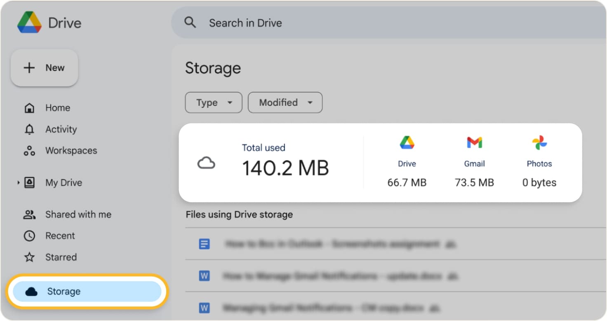Click the Google Drive logo
Image resolution: width=607 pixels, height=321 pixels.
tap(28, 23)
